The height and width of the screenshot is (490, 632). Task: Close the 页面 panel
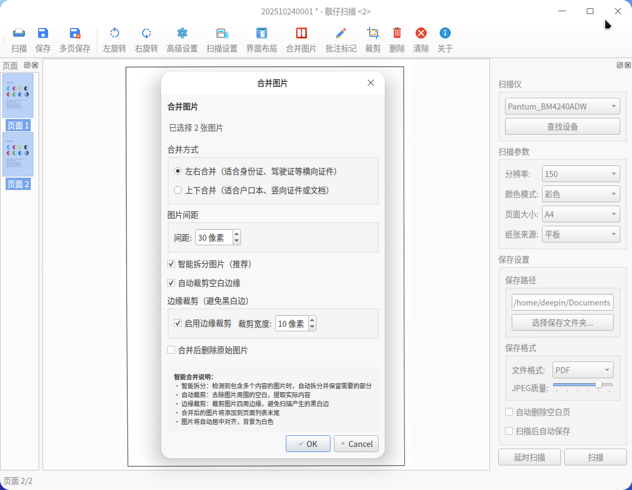35,65
